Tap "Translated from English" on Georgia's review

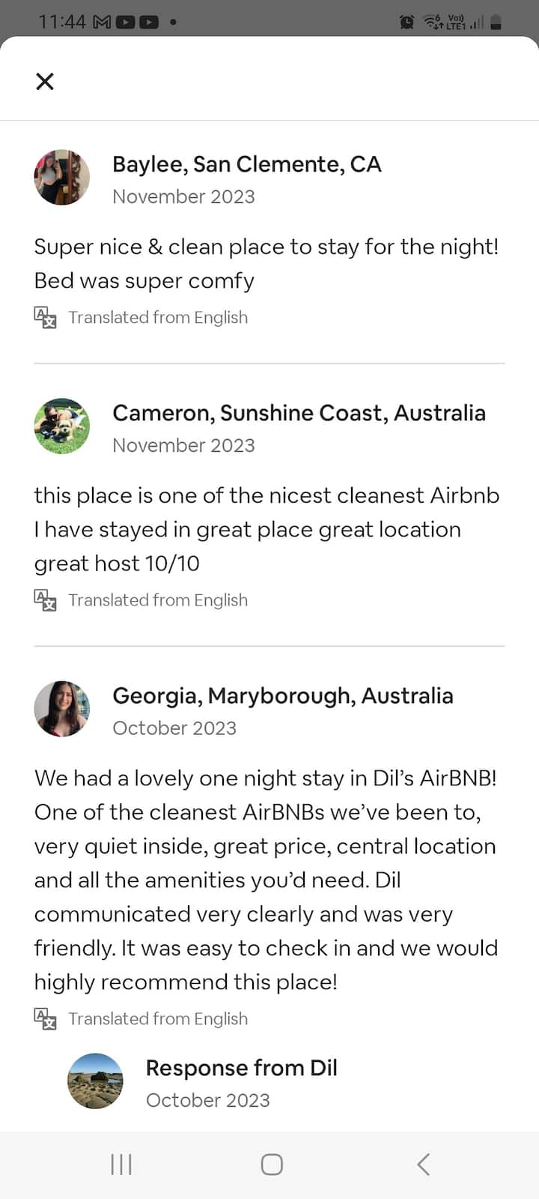(x=158, y=1018)
